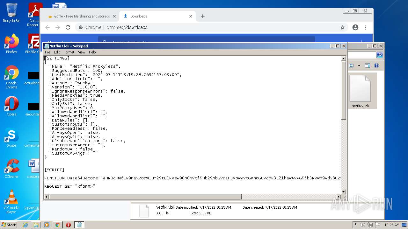Open Explorer help question mark icon
This screenshot has width=408, height=229.
376,66
